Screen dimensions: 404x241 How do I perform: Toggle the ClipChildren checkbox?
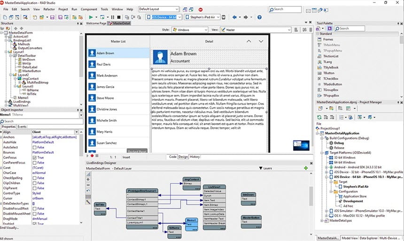tap(34, 183)
